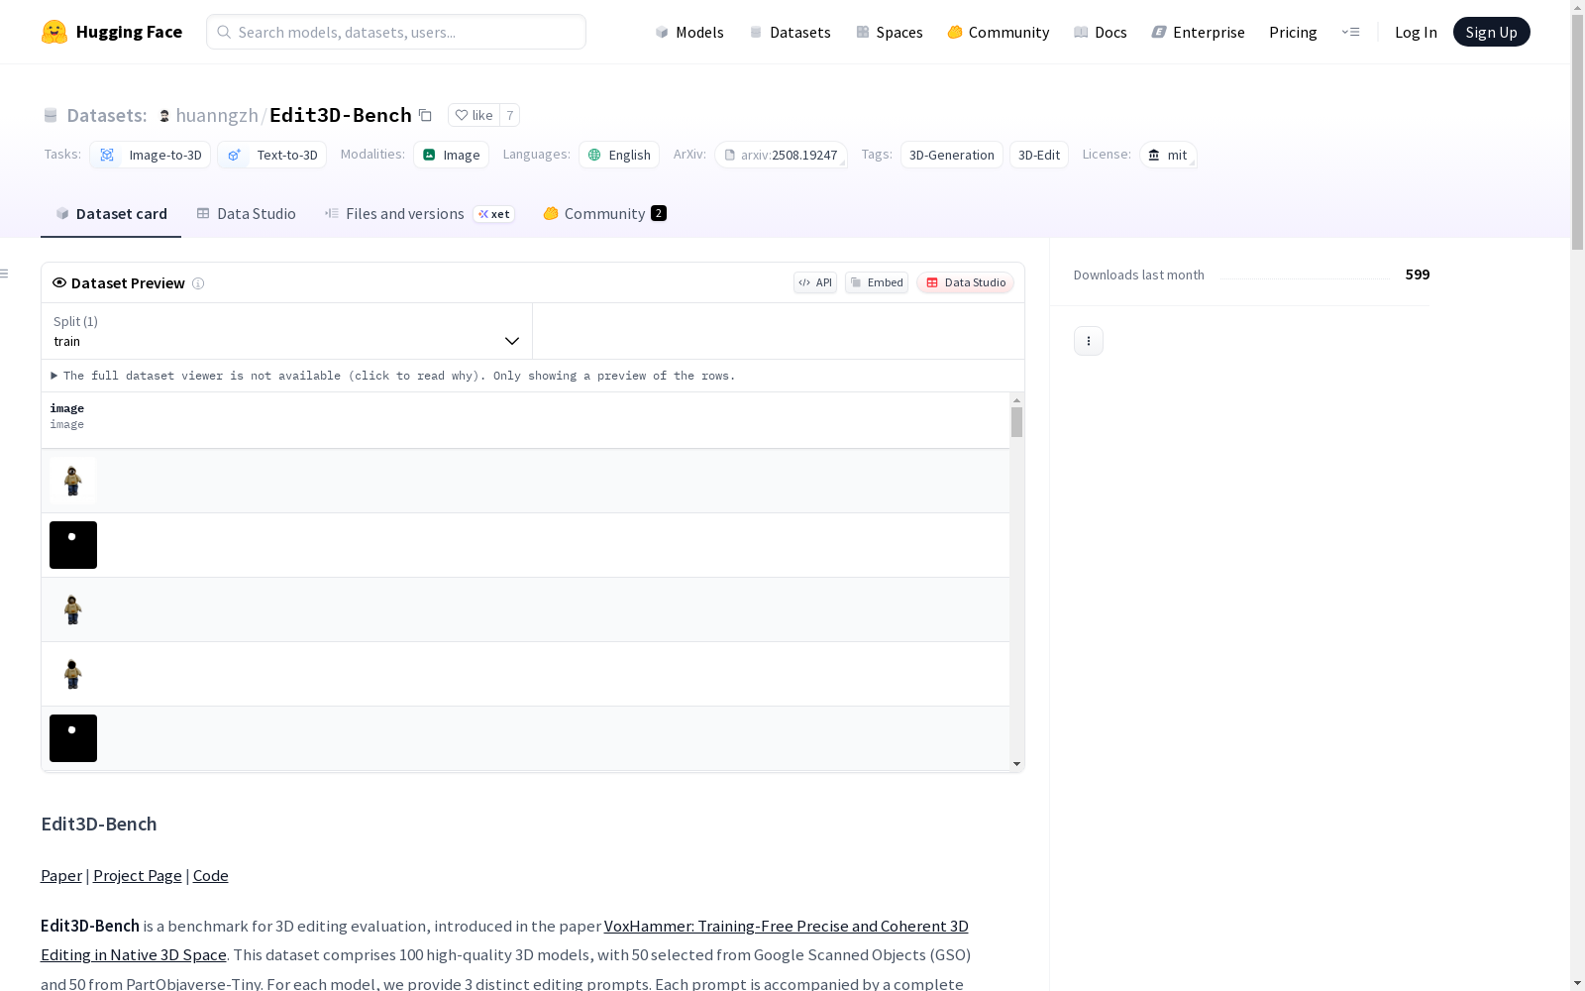This screenshot has width=1585, height=991.
Task: Like the dataset with the heart button
Action: click(x=474, y=115)
